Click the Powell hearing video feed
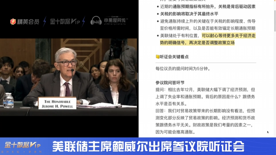 click(x=68, y=77)
